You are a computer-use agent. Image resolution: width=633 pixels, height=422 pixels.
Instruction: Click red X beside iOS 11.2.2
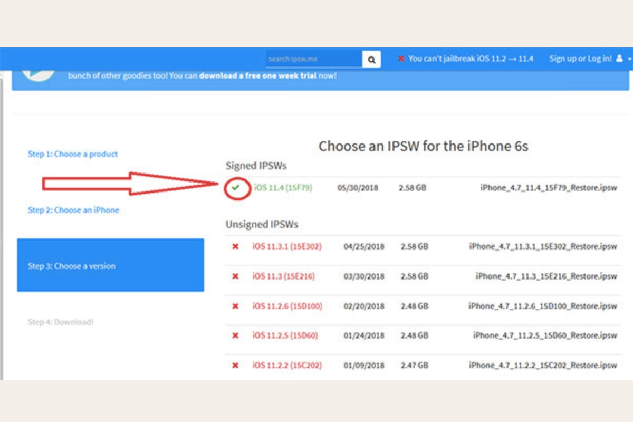point(235,365)
